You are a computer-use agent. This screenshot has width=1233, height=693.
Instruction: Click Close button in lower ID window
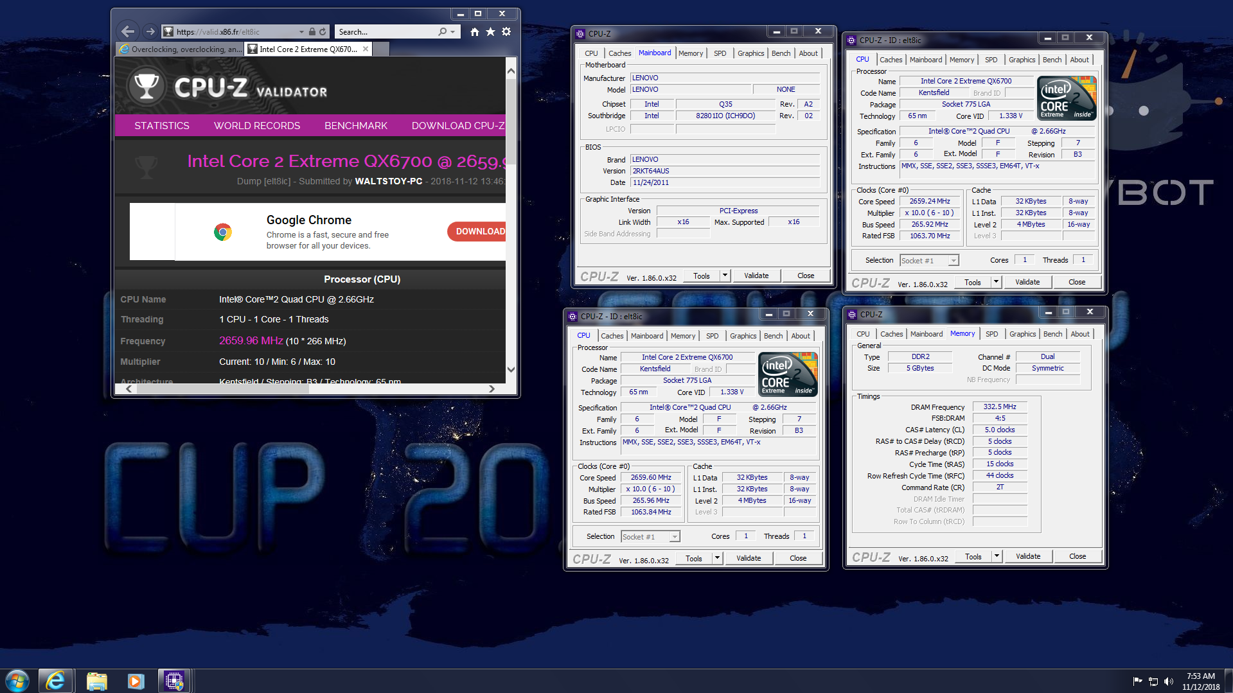click(798, 558)
